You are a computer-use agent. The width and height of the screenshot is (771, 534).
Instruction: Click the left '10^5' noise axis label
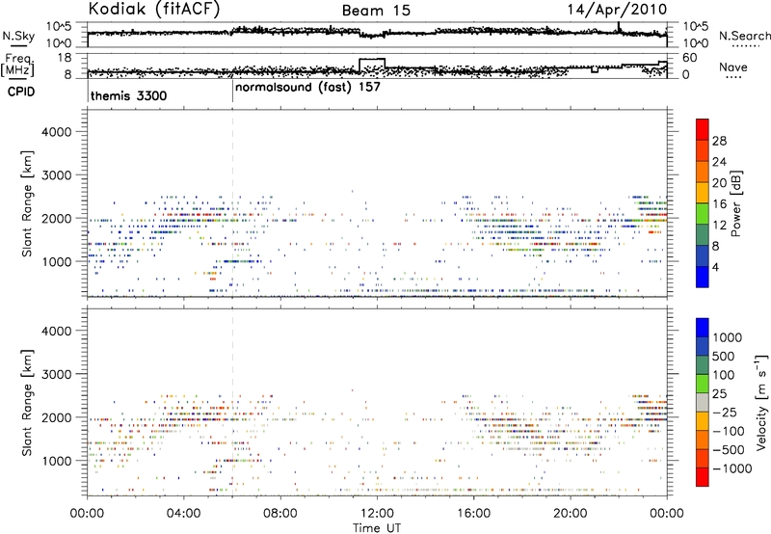(x=60, y=26)
